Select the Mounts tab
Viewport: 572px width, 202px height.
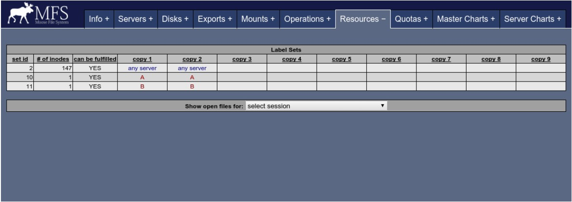click(258, 19)
